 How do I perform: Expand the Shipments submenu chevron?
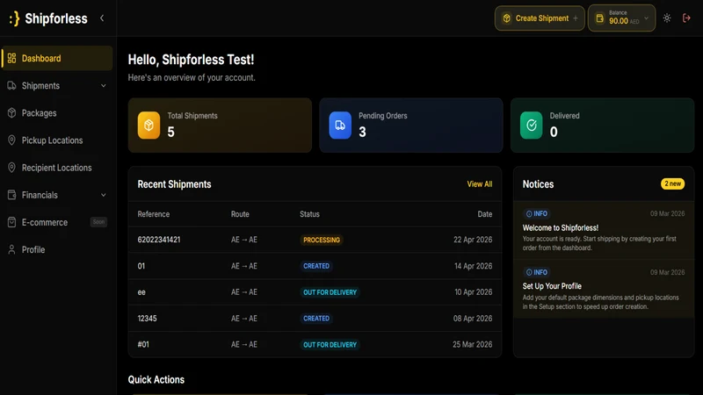coord(104,85)
